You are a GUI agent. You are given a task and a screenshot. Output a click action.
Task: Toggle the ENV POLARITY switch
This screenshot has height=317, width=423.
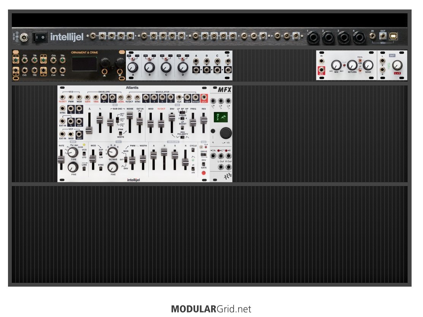(x=183, y=137)
